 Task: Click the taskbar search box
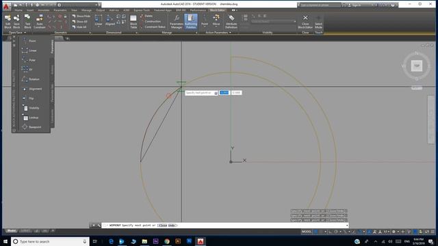pyautogui.click(x=50, y=241)
